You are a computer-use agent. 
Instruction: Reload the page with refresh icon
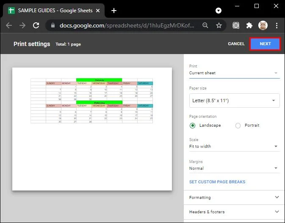pyautogui.click(x=36, y=25)
